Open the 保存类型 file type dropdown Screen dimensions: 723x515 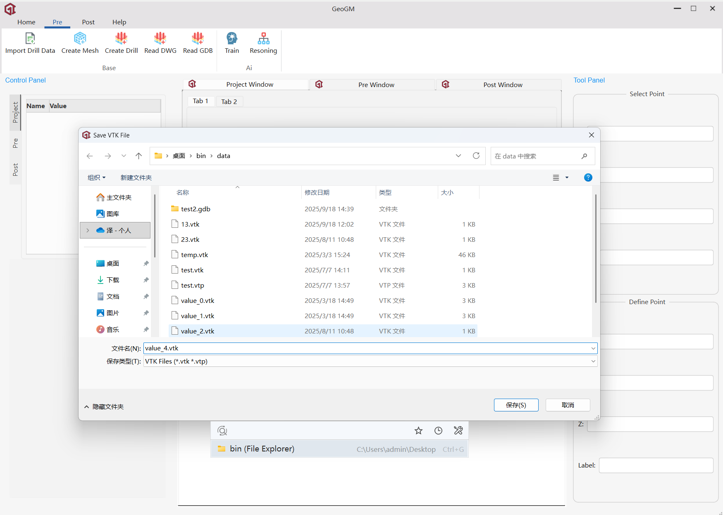click(593, 361)
